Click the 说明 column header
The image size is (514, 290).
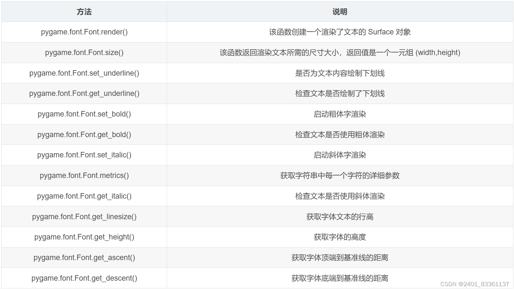tap(340, 12)
